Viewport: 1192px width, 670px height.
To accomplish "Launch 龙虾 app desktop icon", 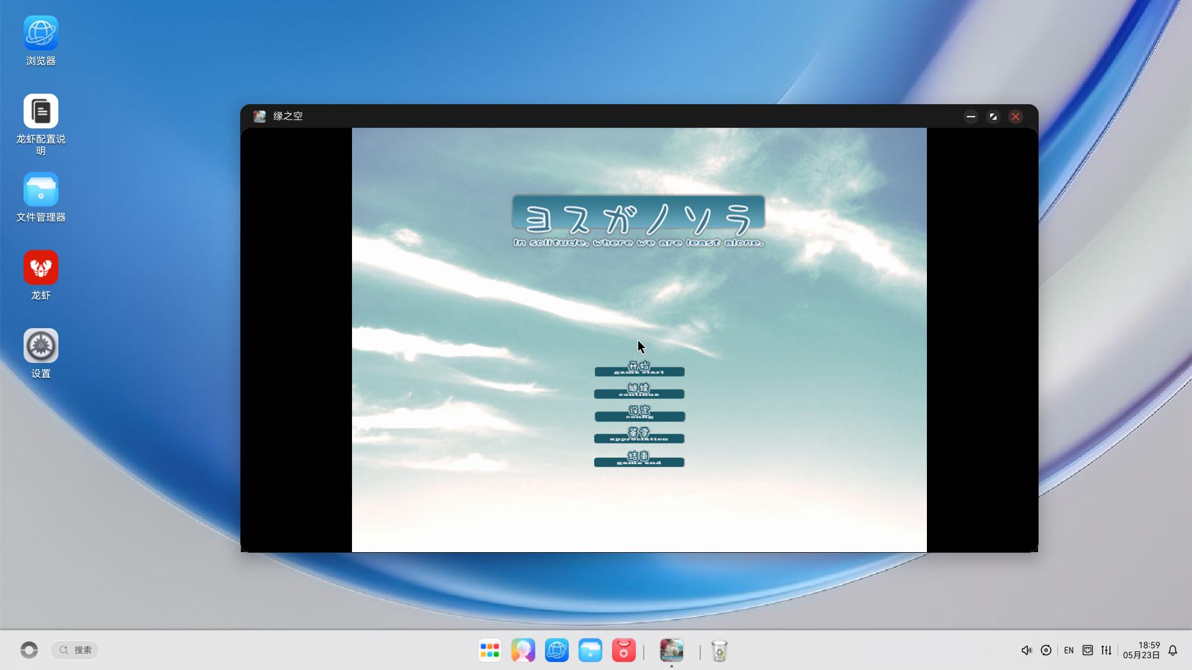I will pyautogui.click(x=41, y=275).
